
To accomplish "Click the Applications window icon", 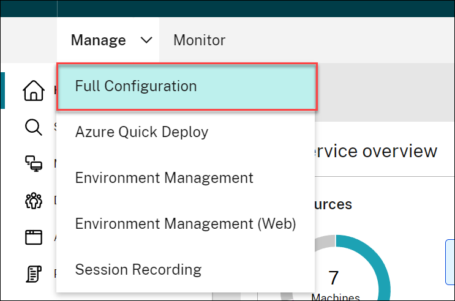I will 33,237.
